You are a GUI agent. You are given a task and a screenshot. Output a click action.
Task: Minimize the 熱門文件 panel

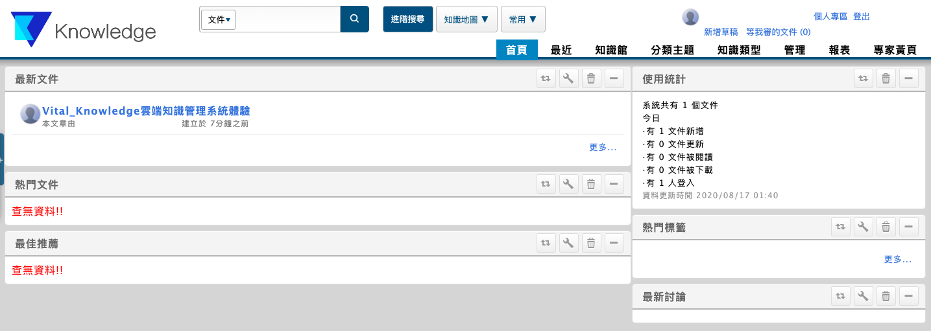pyautogui.click(x=614, y=184)
